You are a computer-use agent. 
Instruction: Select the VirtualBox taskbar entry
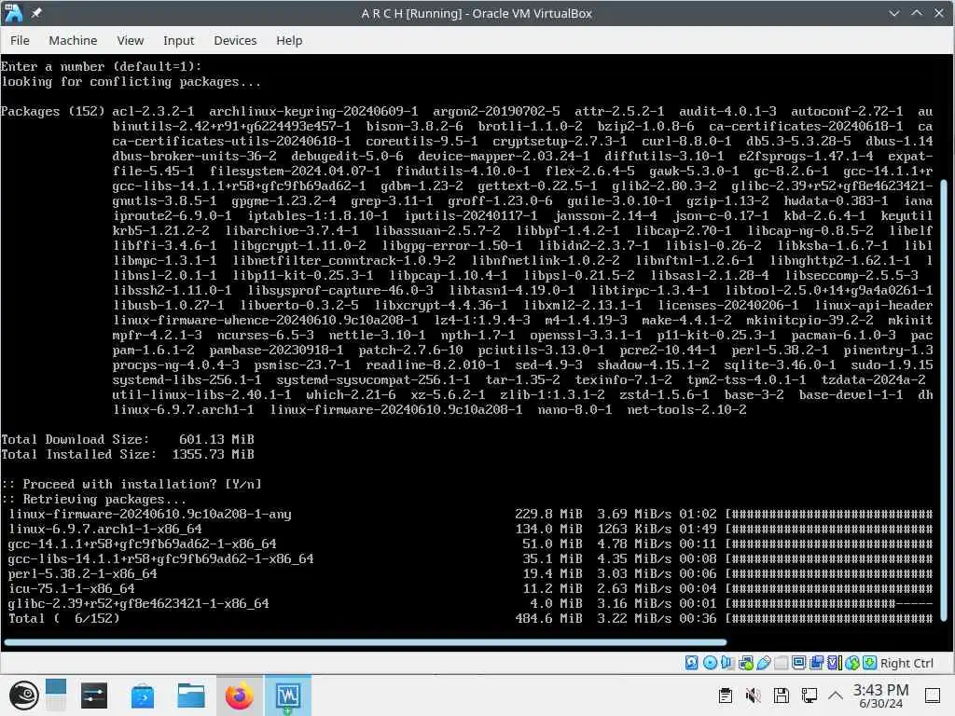288,695
